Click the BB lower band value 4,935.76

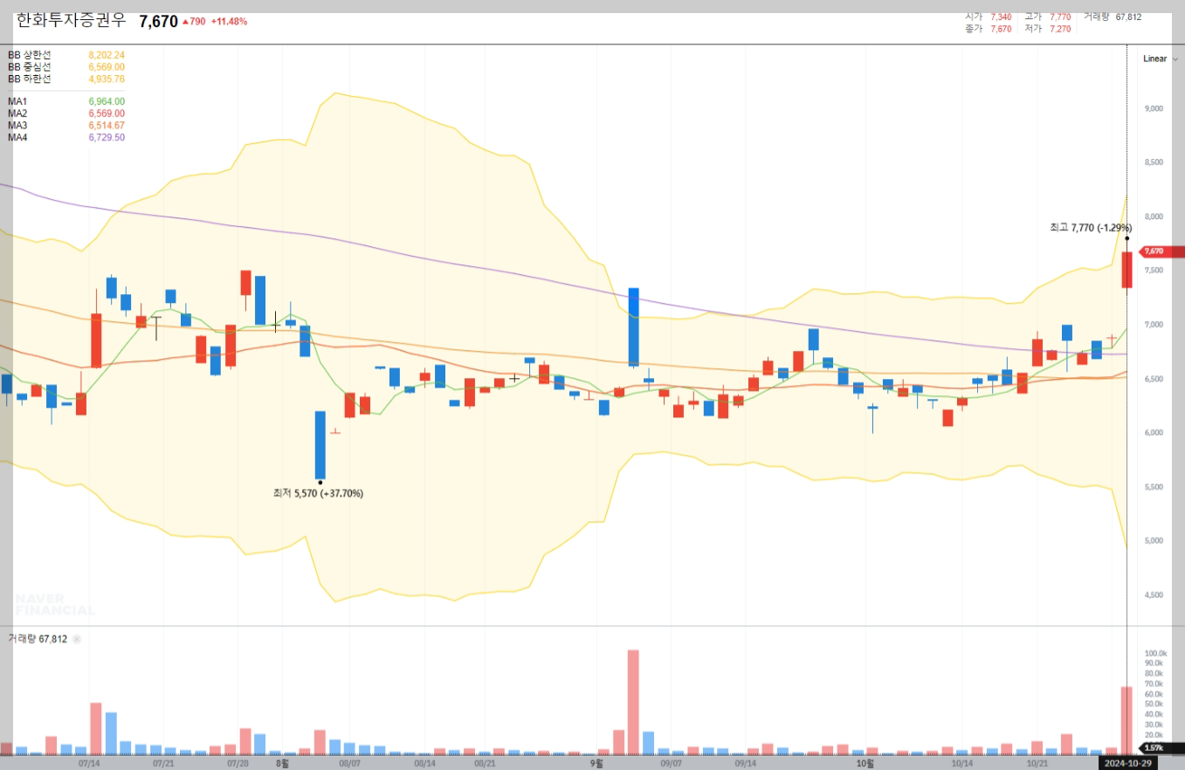[107, 79]
